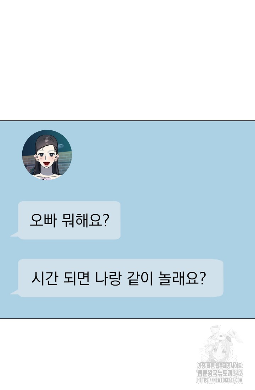Viewport: 255px width, 390px height.
Task: Open the HTTPS://NEWTOKI342.COM watermark link
Action: tap(220, 380)
